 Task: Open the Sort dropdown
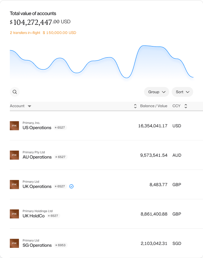point(182,92)
